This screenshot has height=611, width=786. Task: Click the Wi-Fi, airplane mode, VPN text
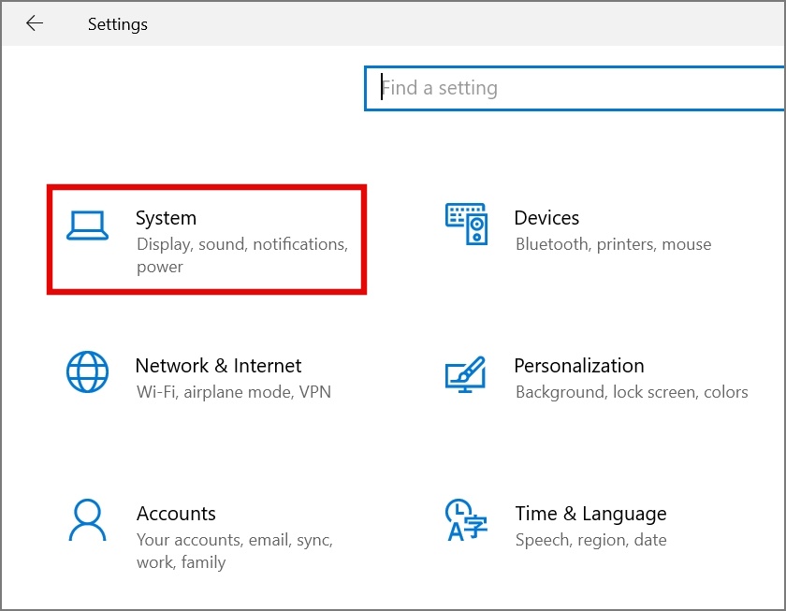click(233, 392)
